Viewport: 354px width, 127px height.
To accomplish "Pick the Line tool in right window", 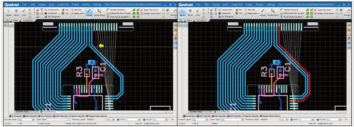I will click(198, 12).
